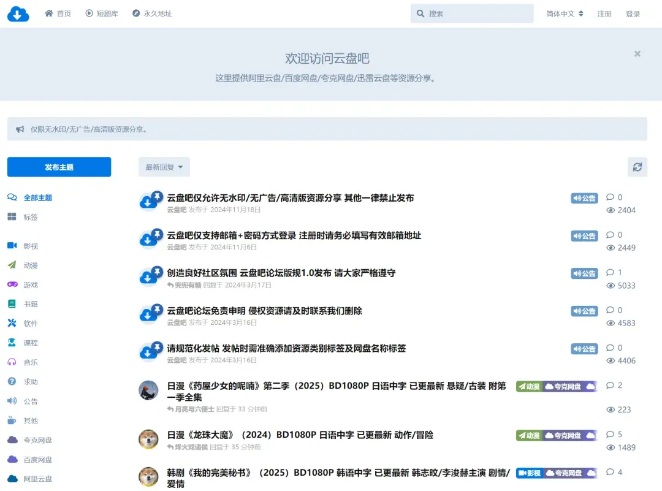
Task: Open 短剧库 in top navigation
Action: tap(102, 13)
